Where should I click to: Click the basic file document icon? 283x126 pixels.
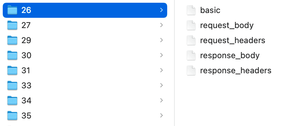[191, 10]
